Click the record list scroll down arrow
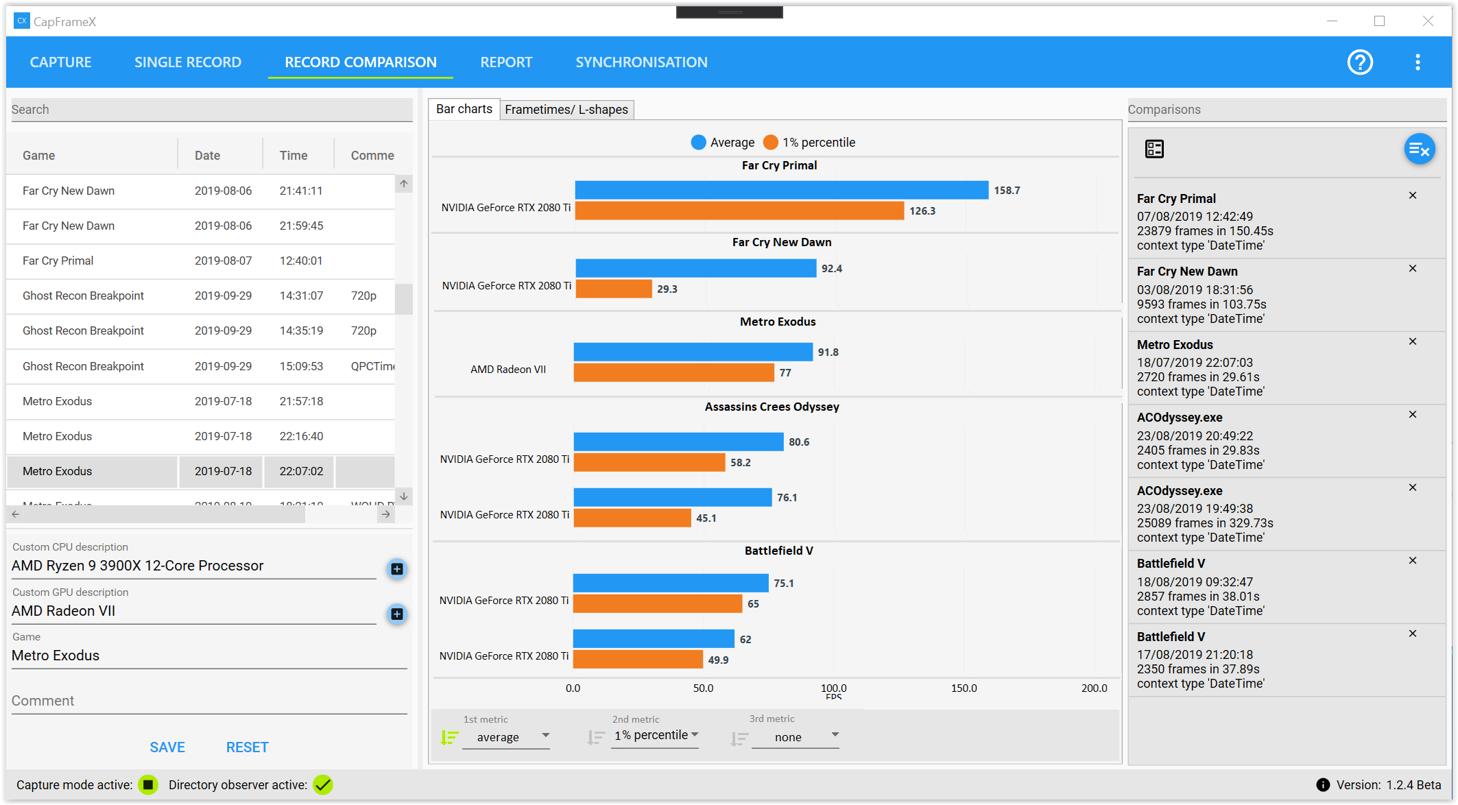This screenshot has width=1458, height=805. [x=404, y=496]
